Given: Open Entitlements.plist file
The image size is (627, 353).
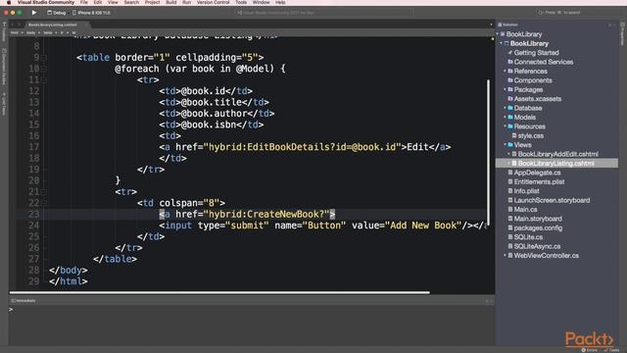Looking at the screenshot, I should [x=539, y=181].
